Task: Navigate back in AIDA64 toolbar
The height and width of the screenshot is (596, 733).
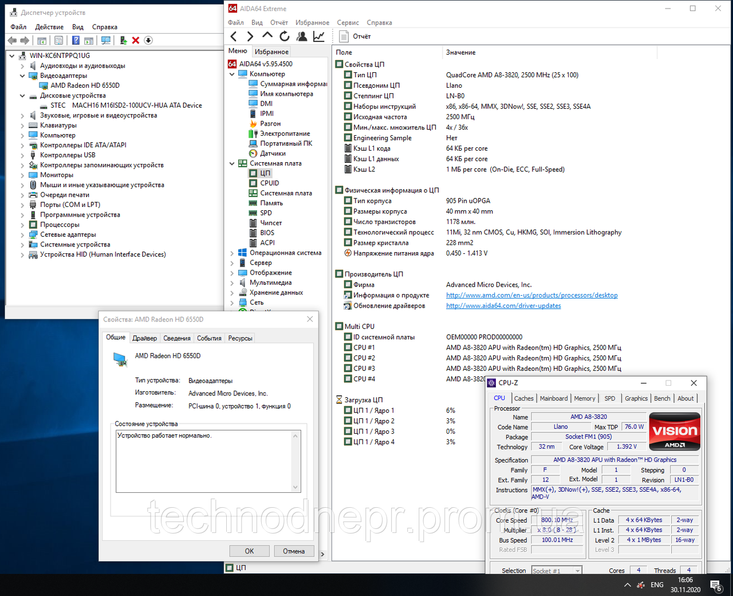Action: (x=234, y=37)
